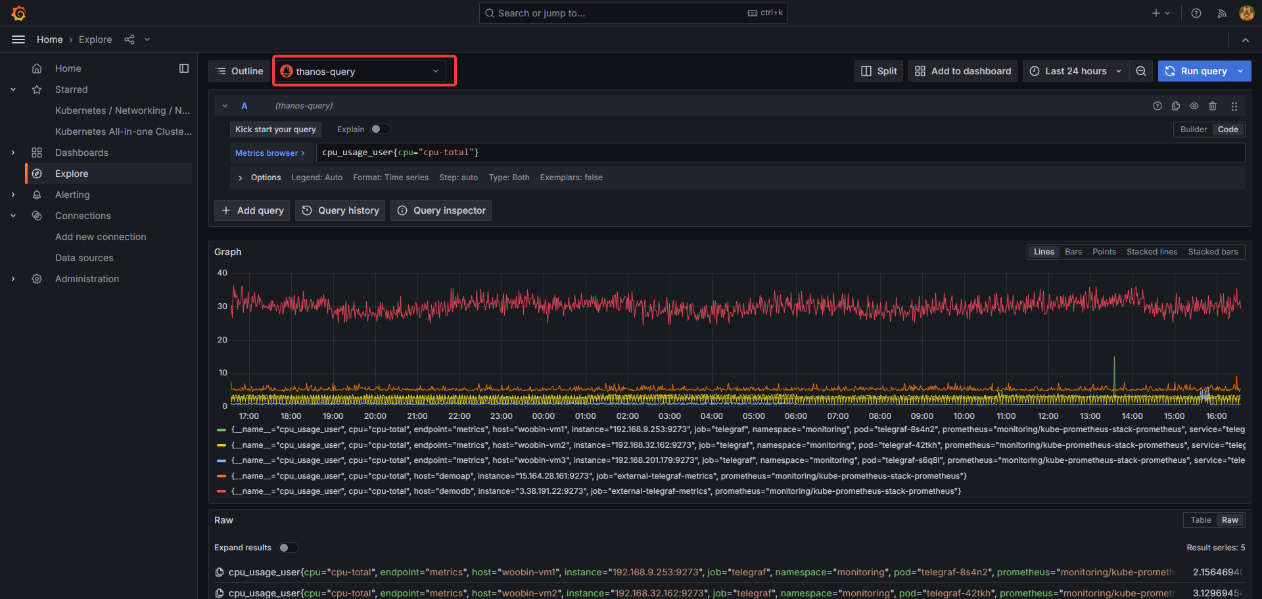Viewport: 1262px width, 599px height.
Task: Turn on the Expand results toggle
Action: (x=288, y=548)
